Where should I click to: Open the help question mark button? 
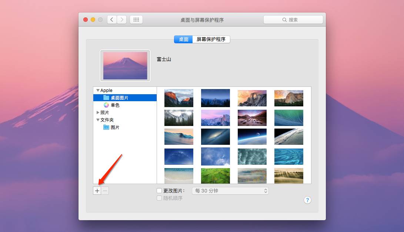click(307, 200)
